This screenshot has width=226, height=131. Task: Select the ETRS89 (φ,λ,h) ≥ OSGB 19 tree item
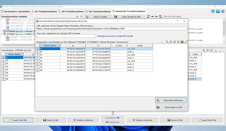point(21,34)
